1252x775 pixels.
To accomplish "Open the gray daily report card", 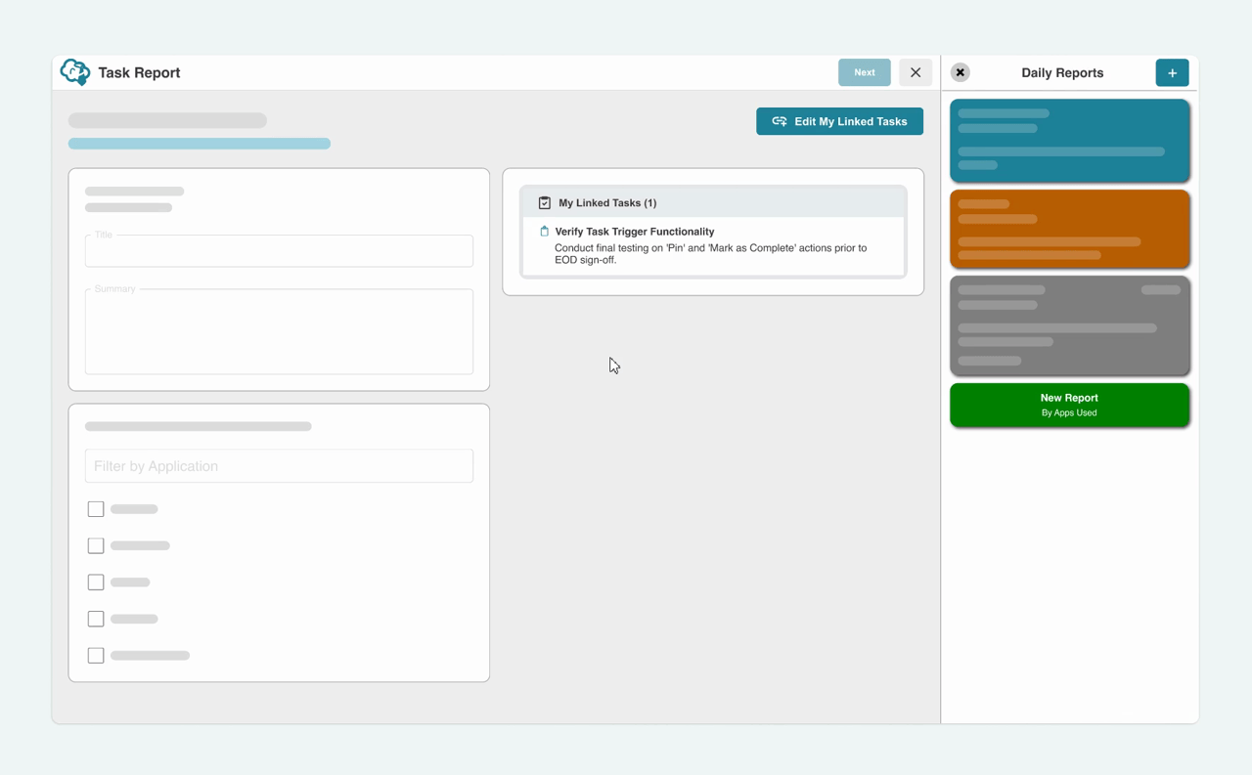I will tap(1069, 325).
